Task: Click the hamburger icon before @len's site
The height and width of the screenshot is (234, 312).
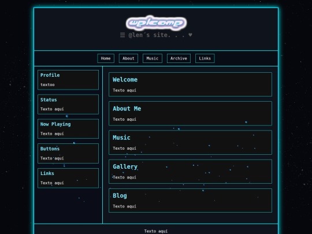Action: 122,35
